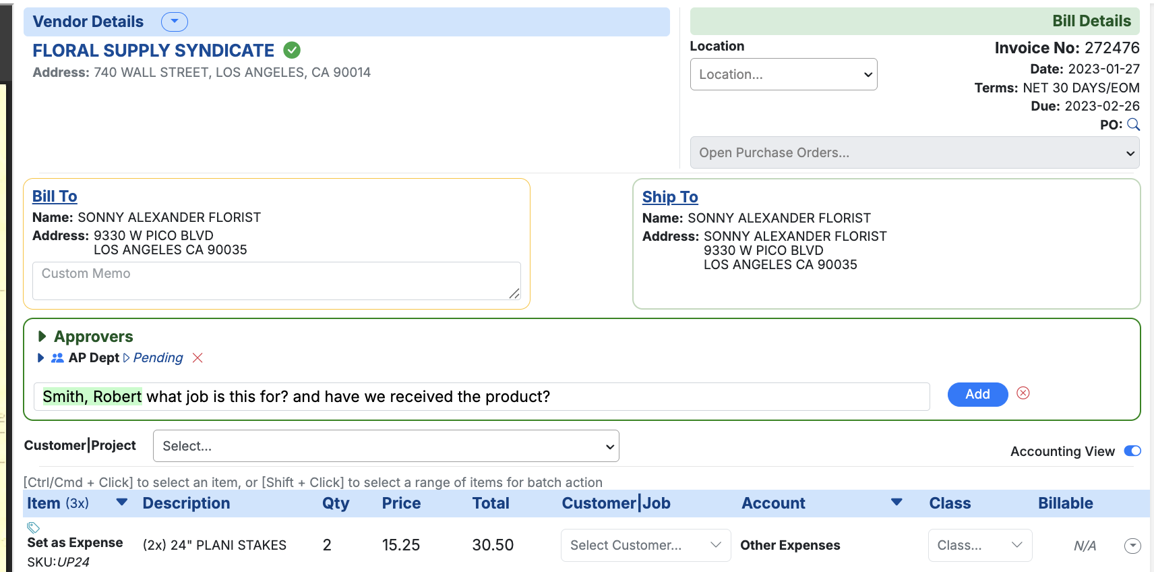Image resolution: width=1154 pixels, height=572 pixels.
Task: Open the Open Purchase Orders dropdown
Action: point(914,152)
